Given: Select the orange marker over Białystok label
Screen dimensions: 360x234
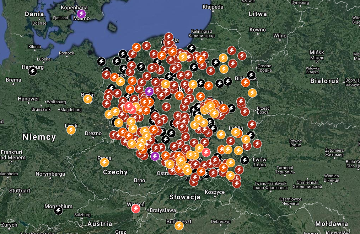Looking at the screenshot, I should pos(246,82).
